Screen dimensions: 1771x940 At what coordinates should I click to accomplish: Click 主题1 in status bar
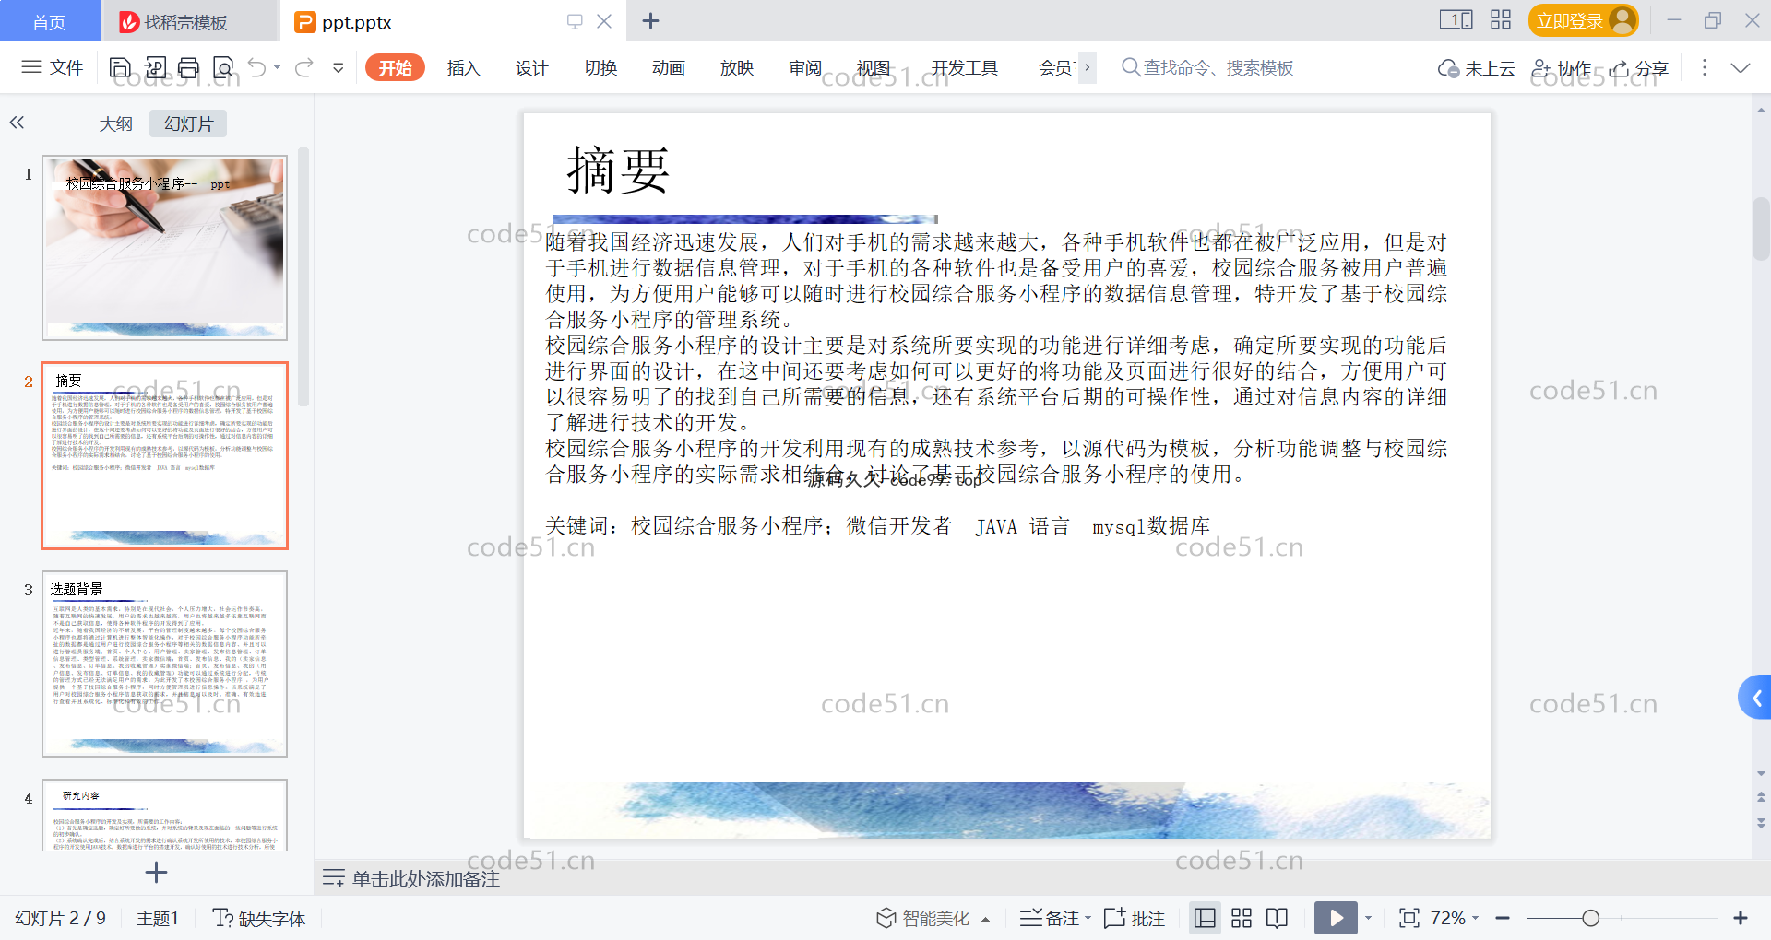(x=157, y=918)
